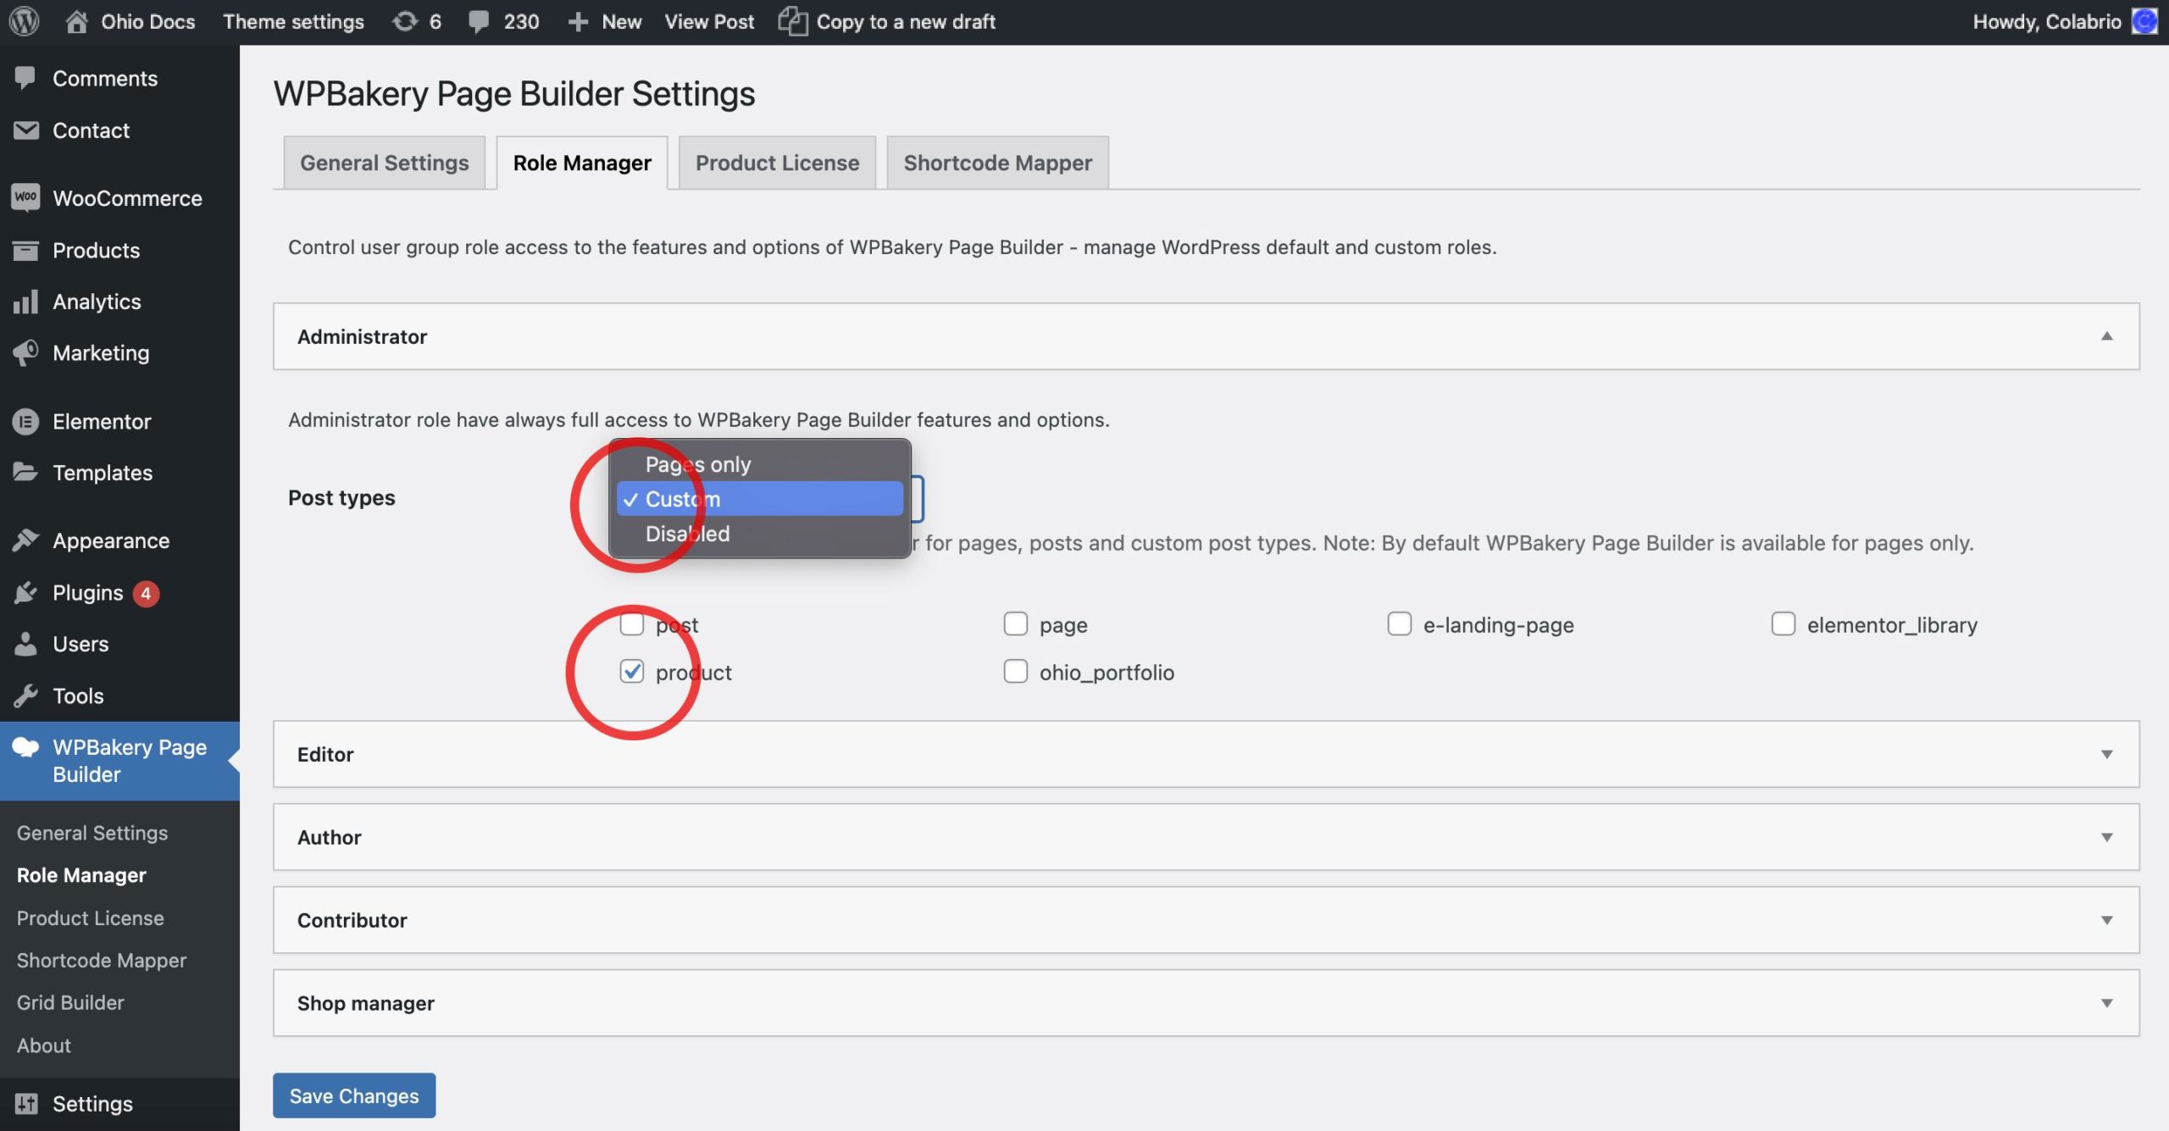Viewport: 2169px width, 1131px height.
Task: Open Shortcode Mapper in the sidebar submenu
Action: (x=102, y=960)
